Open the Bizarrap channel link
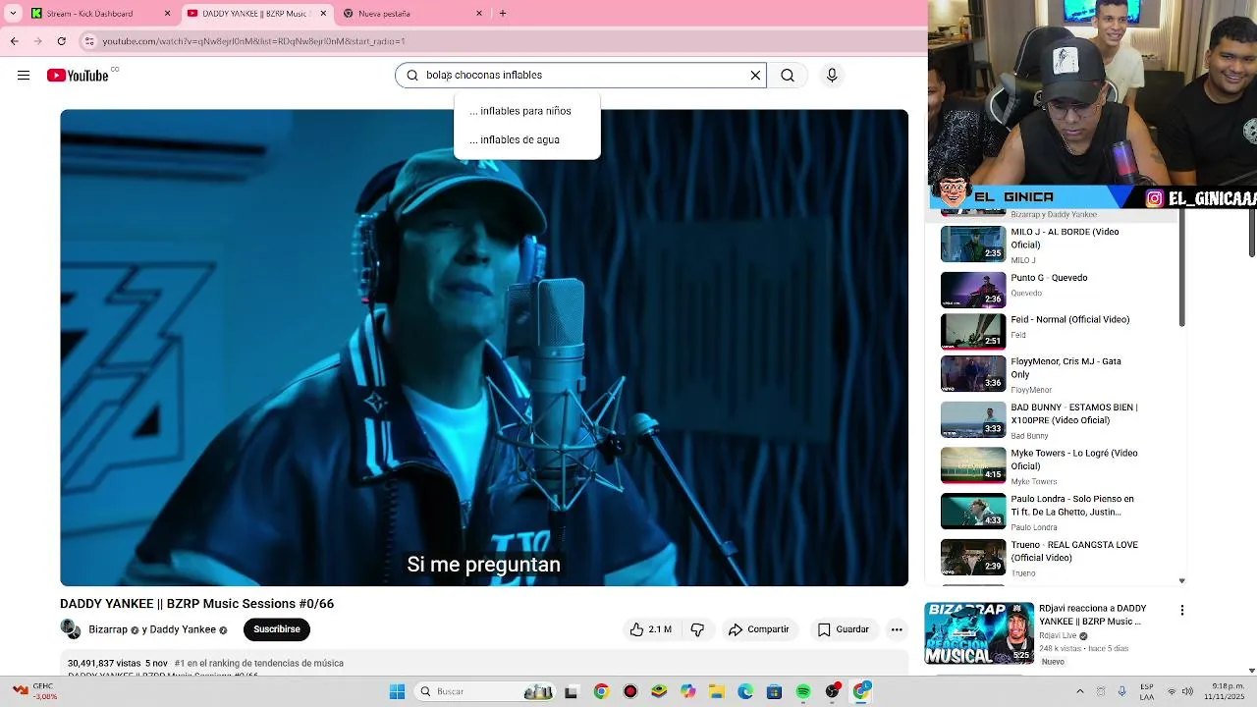Image resolution: width=1257 pixels, height=707 pixels. (108, 629)
